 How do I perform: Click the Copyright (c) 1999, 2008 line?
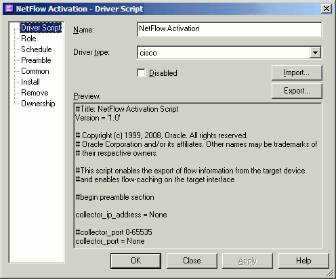point(162,135)
